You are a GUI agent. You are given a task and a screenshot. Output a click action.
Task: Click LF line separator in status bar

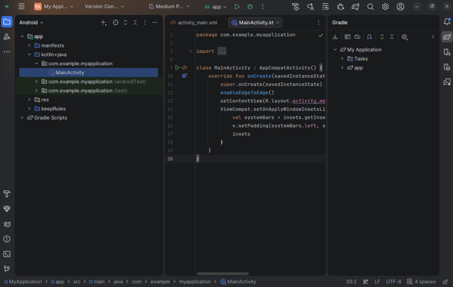(x=377, y=282)
